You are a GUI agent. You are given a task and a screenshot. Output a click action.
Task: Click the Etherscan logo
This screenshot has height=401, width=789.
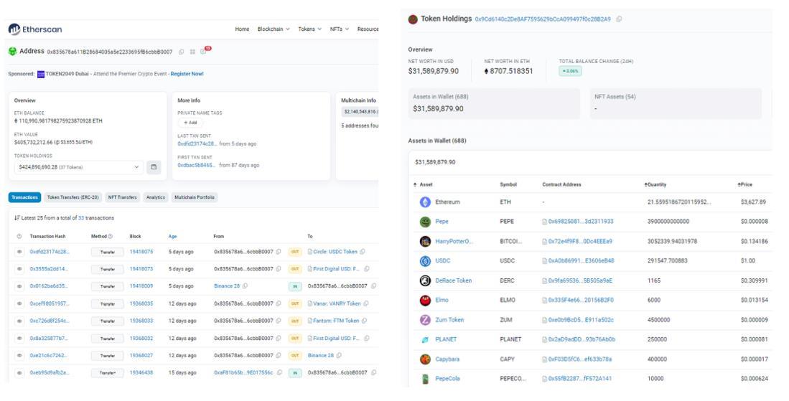coord(35,29)
